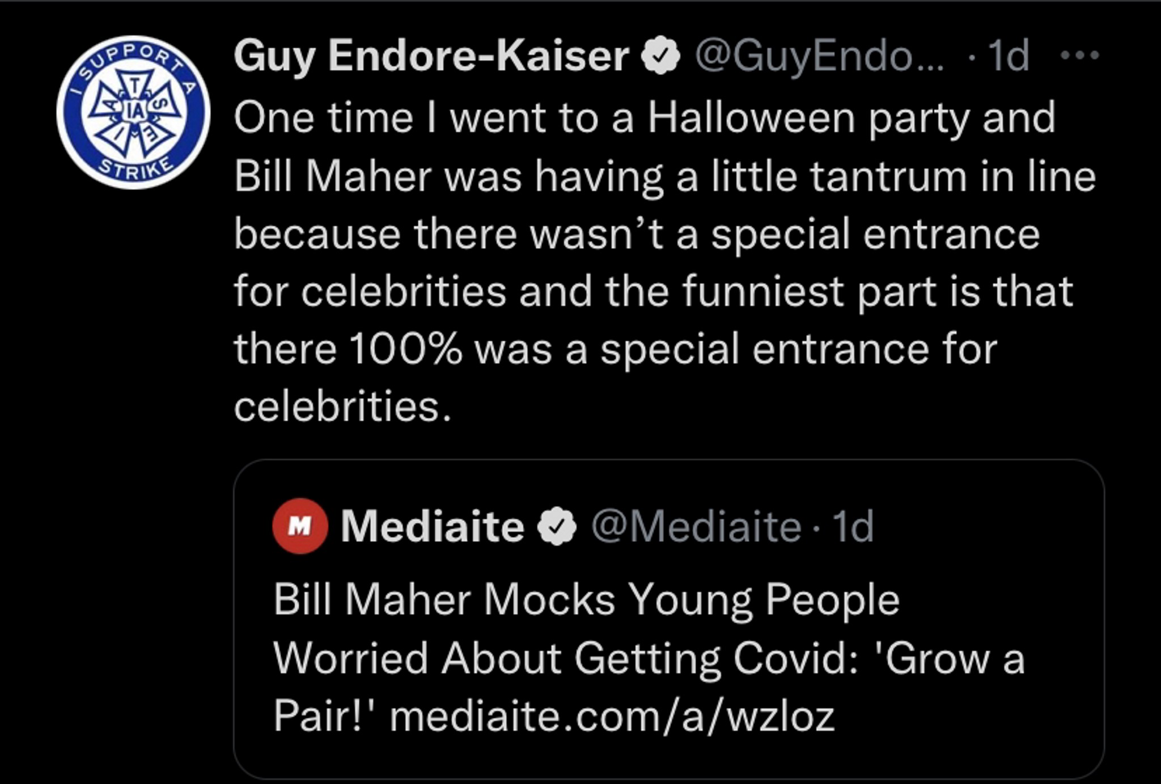The width and height of the screenshot is (1161, 784).
Task: Click the red Mediaite logo avatar
Action: pos(300,526)
